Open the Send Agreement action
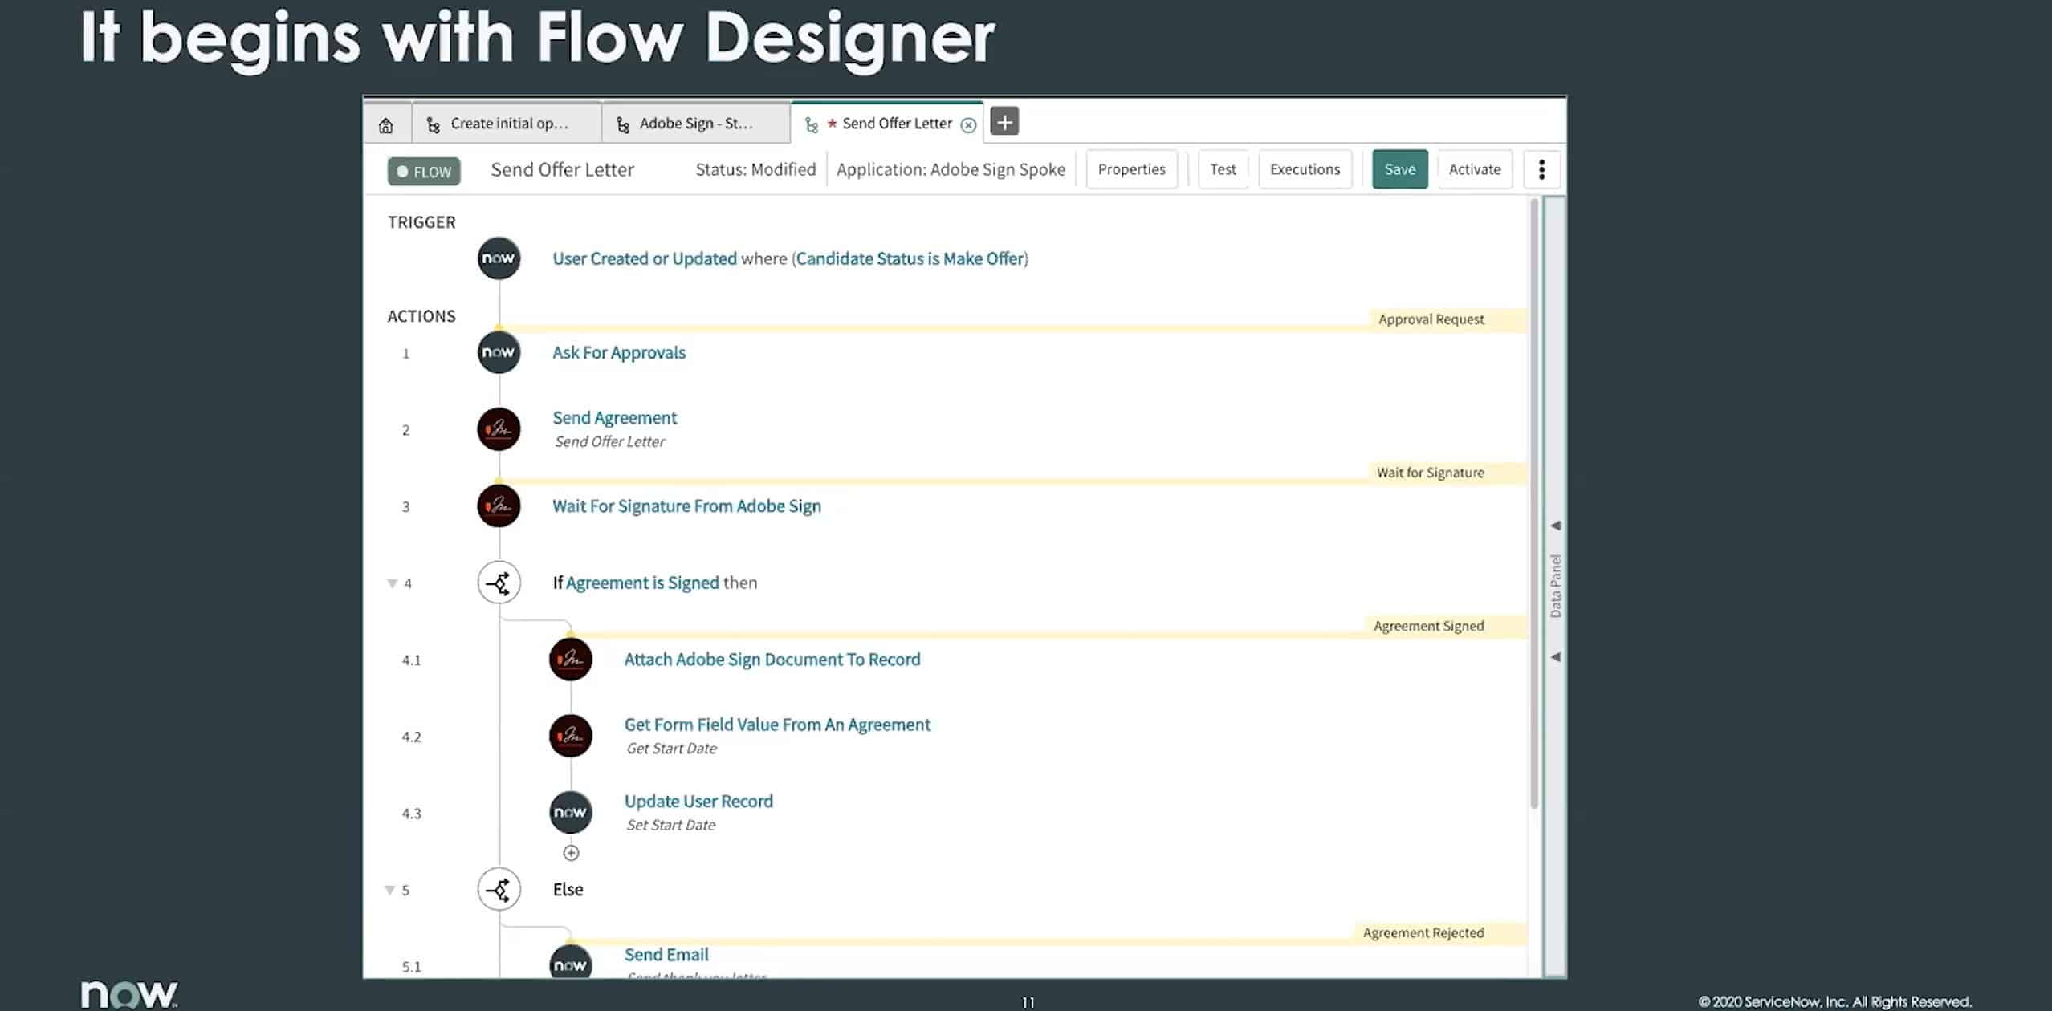 [615, 417]
